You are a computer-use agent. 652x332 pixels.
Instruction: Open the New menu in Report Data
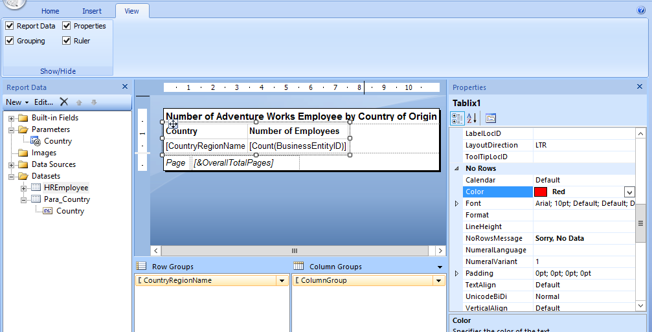coord(17,102)
